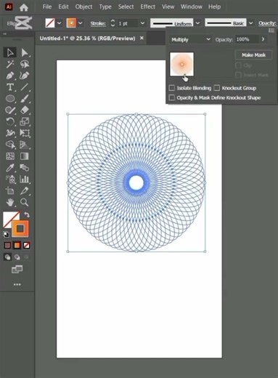
Task: Select the Warp/Width tool
Action: point(10,133)
